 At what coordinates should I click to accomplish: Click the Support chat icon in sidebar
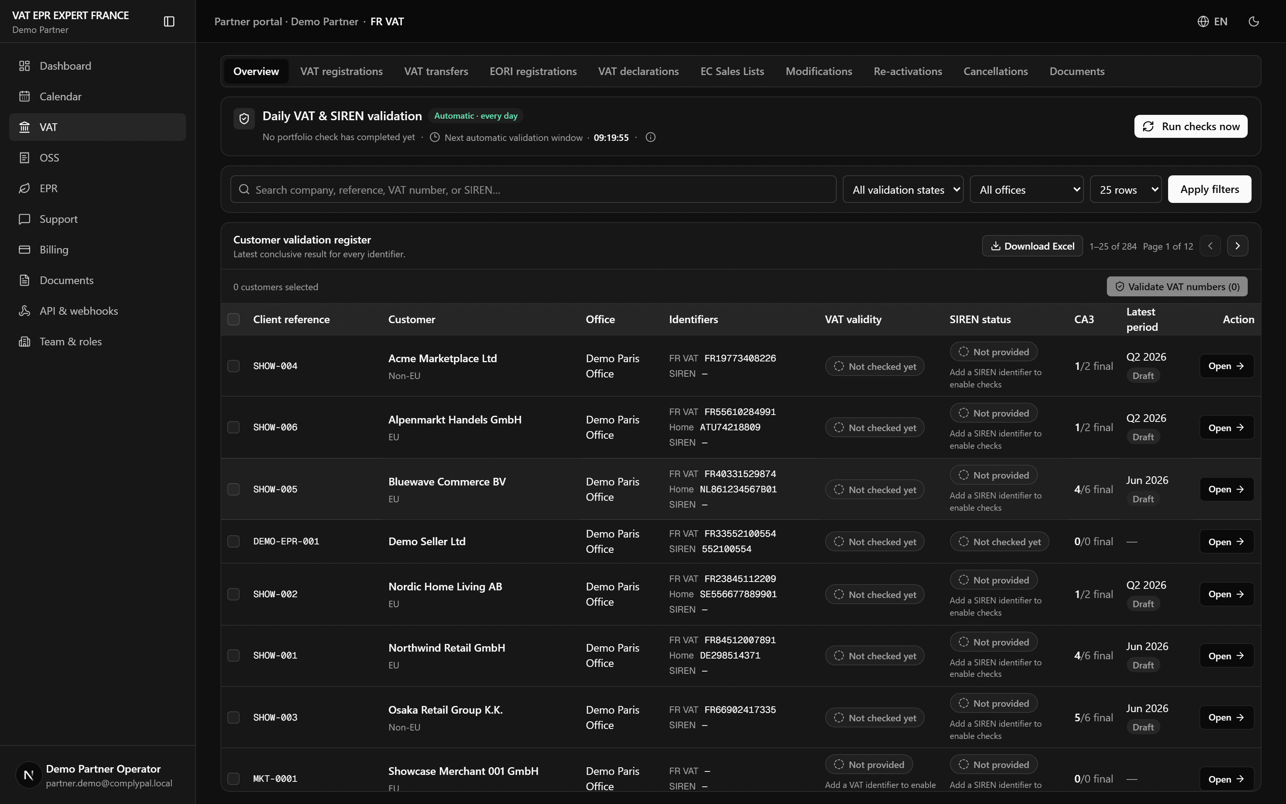click(x=24, y=219)
